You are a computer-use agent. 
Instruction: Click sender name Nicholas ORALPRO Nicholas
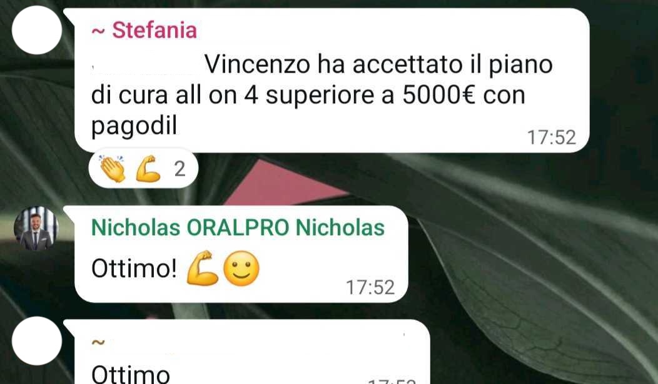click(238, 228)
